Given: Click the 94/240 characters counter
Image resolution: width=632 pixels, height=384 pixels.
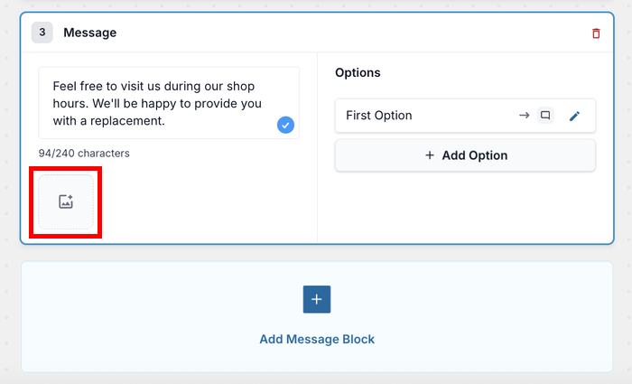Looking at the screenshot, I should click(84, 154).
